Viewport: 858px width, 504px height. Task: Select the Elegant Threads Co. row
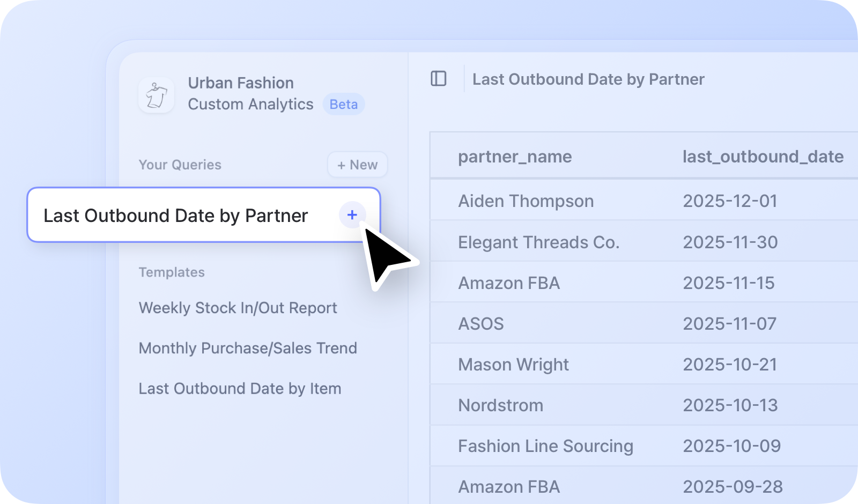538,242
